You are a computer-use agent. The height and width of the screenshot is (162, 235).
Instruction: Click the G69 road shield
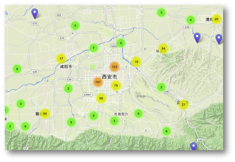coord(59,15)
